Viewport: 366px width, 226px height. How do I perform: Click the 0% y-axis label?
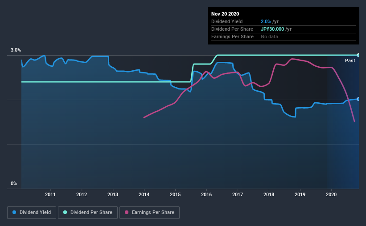coord(14,184)
